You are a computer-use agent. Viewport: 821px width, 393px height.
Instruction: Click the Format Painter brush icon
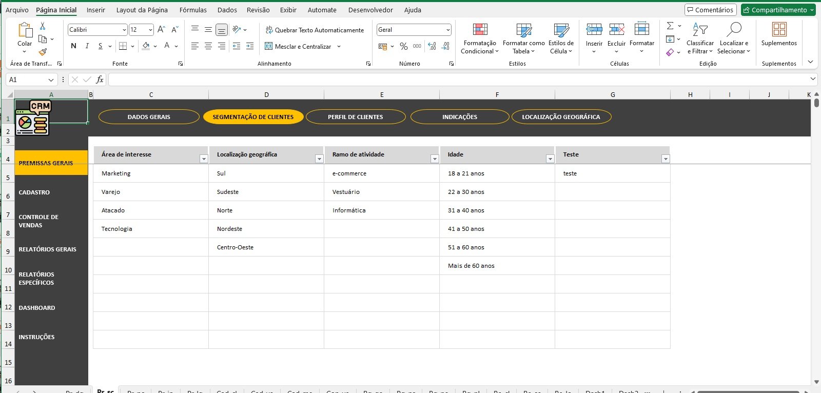click(43, 52)
